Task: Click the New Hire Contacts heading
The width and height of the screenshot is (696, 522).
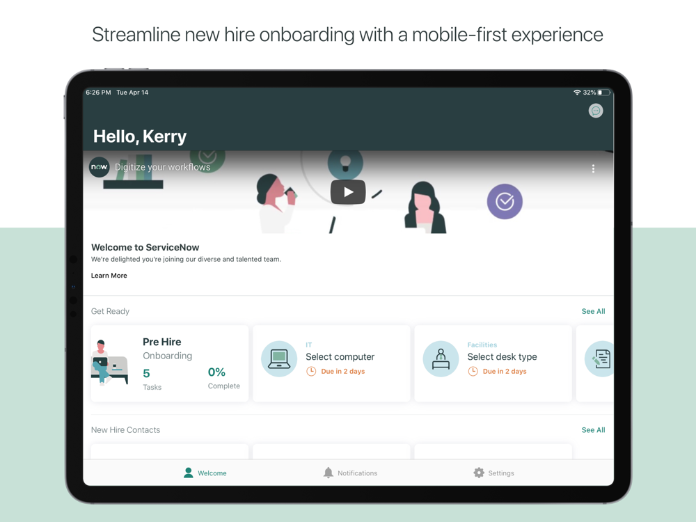Action: coord(125,429)
